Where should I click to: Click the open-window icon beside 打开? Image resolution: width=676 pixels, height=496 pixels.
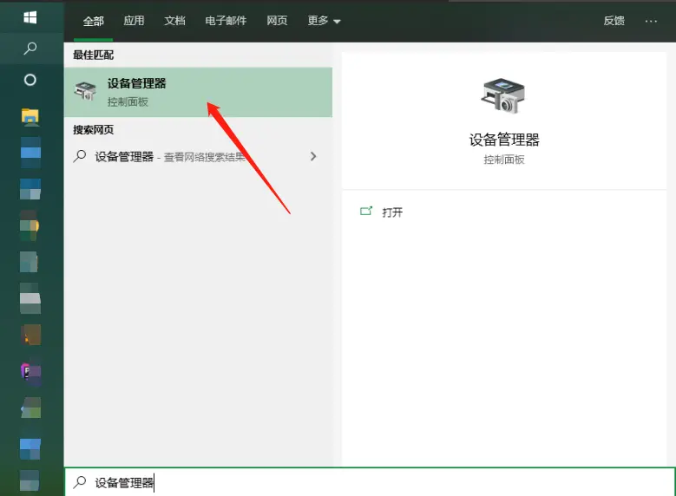pos(366,211)
